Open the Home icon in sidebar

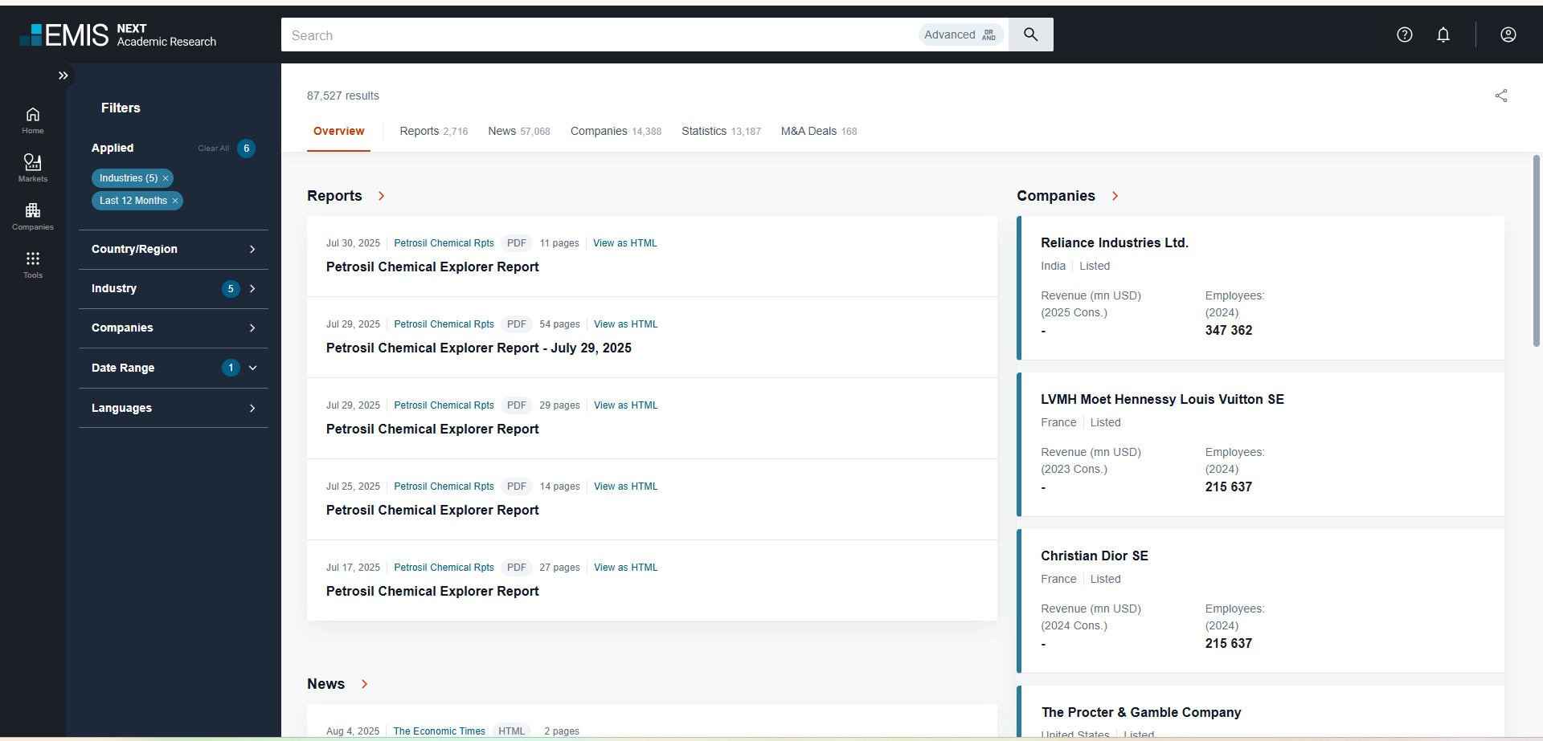coord(33,120)
